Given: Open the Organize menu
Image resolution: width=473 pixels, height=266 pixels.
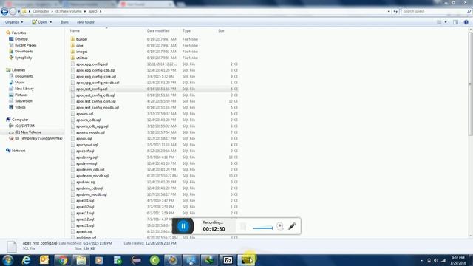Looking at the screenshot, I should [14, 22].
